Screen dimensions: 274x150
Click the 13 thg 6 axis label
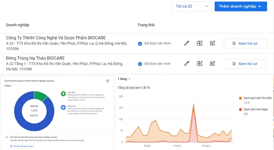tap(177, 146)
